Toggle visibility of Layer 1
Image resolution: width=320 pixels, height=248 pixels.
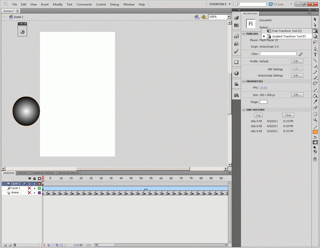tap(29, 188)
